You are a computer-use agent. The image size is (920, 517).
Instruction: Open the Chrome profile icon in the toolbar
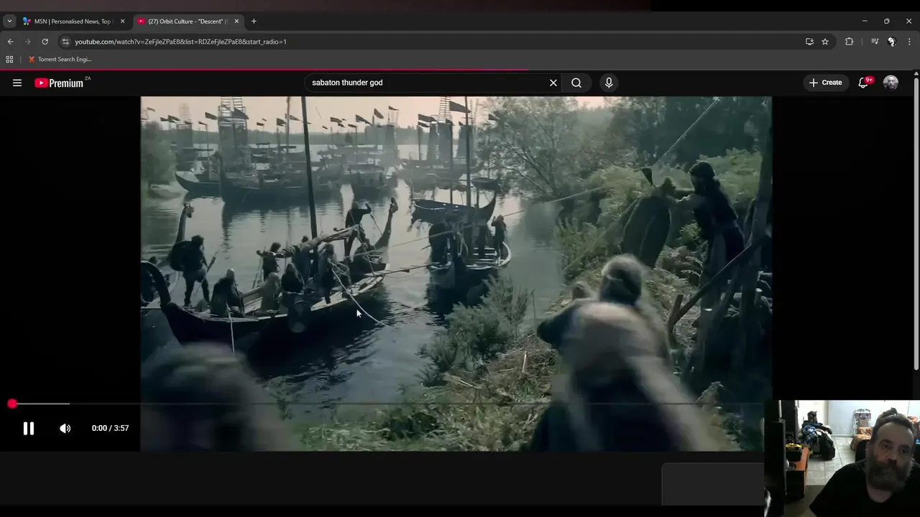(892, 42)
